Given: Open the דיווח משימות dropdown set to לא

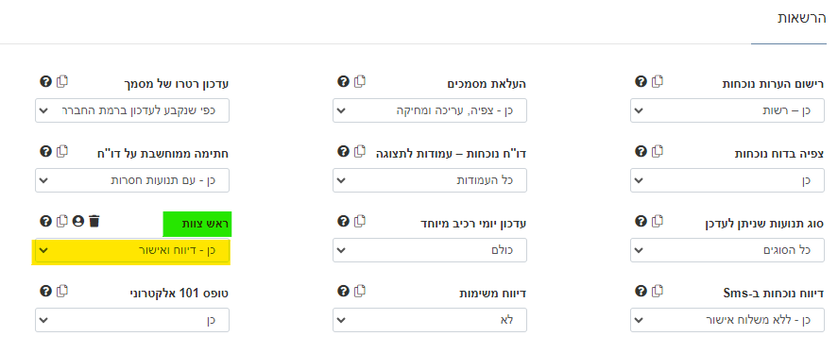Looking at the screenshot, I should coord(430,320).
